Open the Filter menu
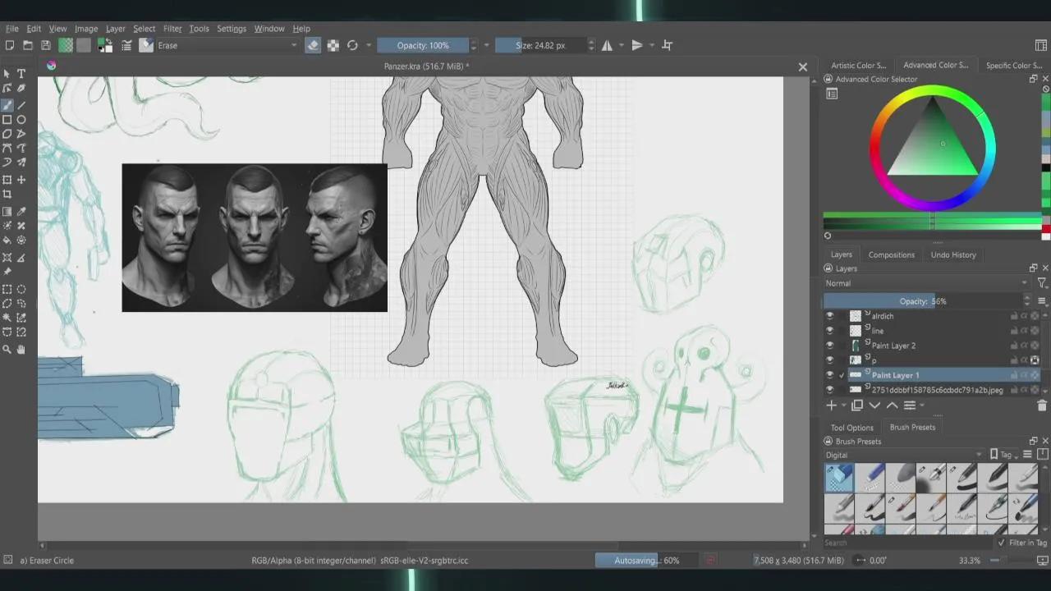The image size is (1051, 591). (x=172, y=29)
